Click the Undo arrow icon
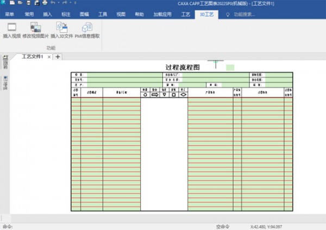326x230 pixels. (53, 3)
